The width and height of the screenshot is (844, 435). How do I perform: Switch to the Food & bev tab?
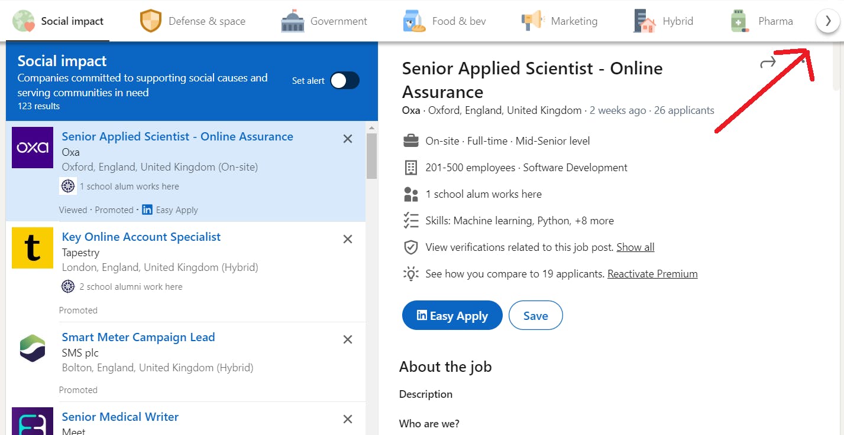point(444,21)
